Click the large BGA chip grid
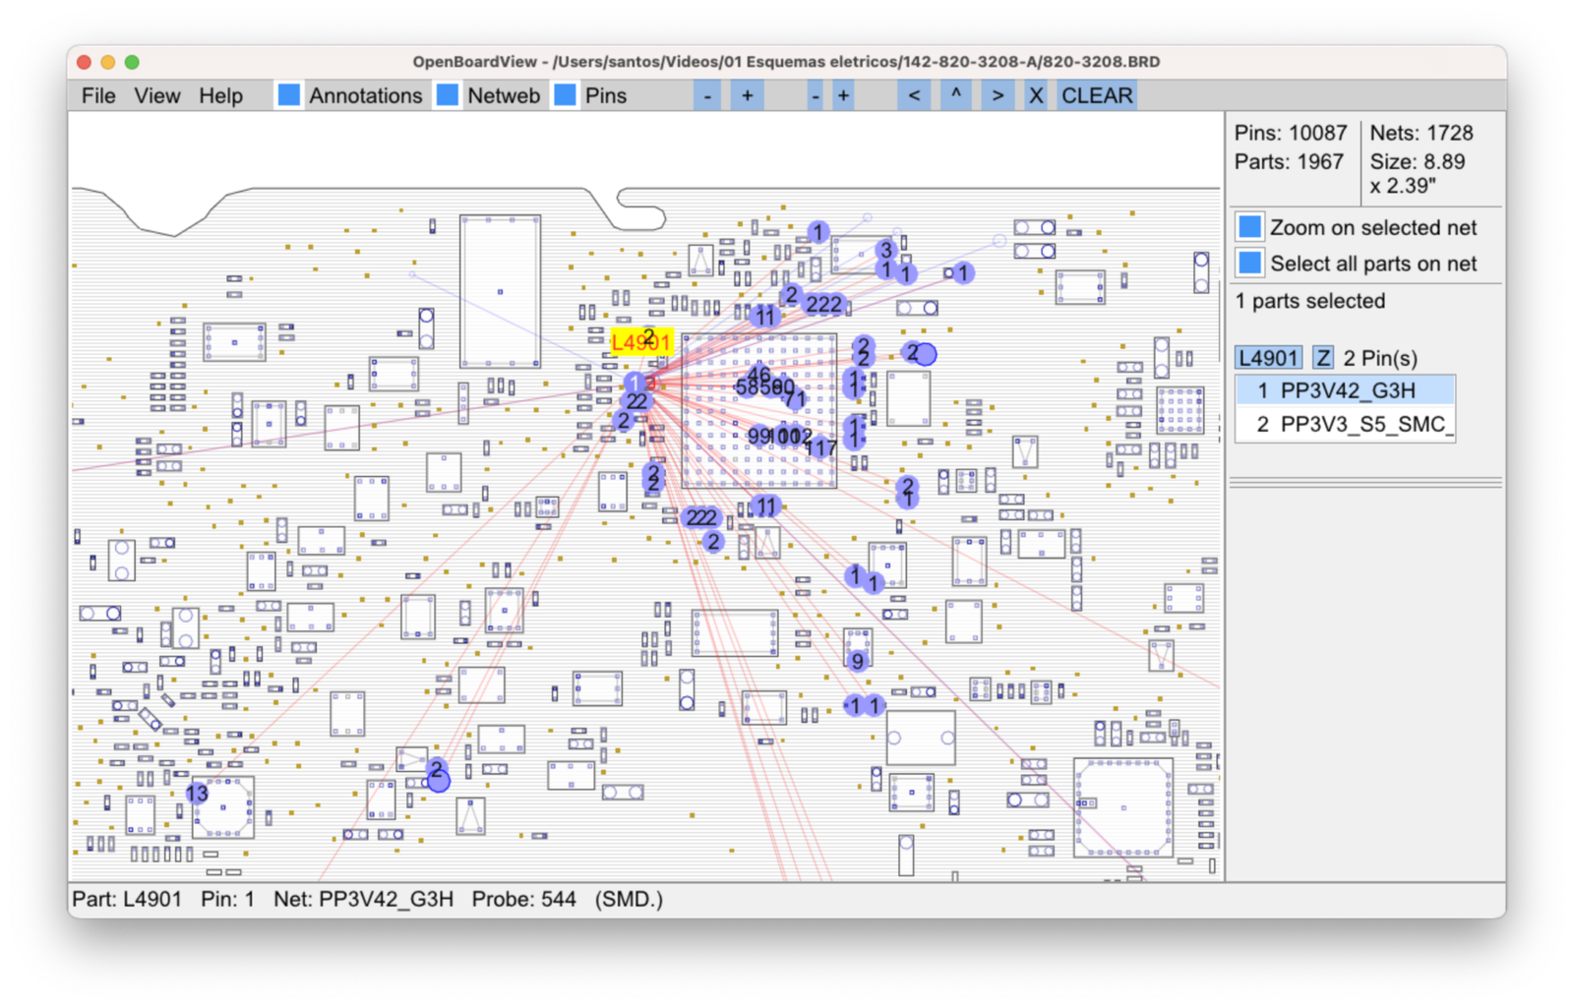 pyautogui.click(x=759, y=411)
